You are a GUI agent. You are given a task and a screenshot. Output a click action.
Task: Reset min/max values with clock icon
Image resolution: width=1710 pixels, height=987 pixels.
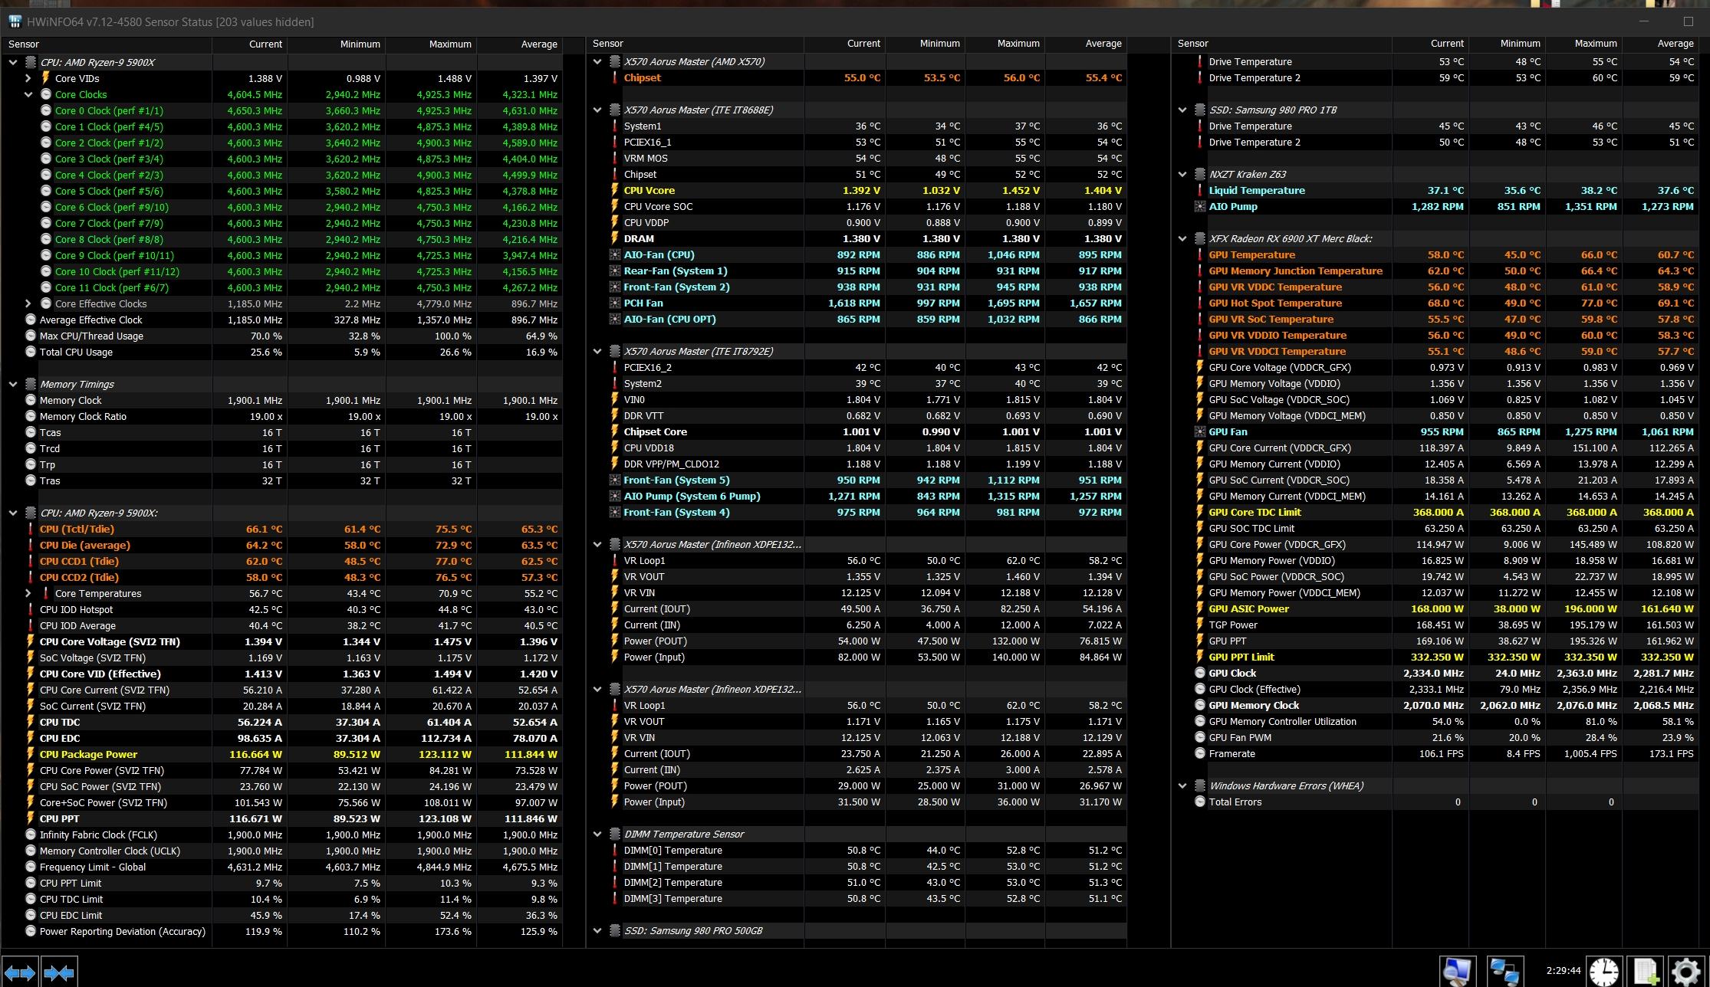(x=1603, y=972)
